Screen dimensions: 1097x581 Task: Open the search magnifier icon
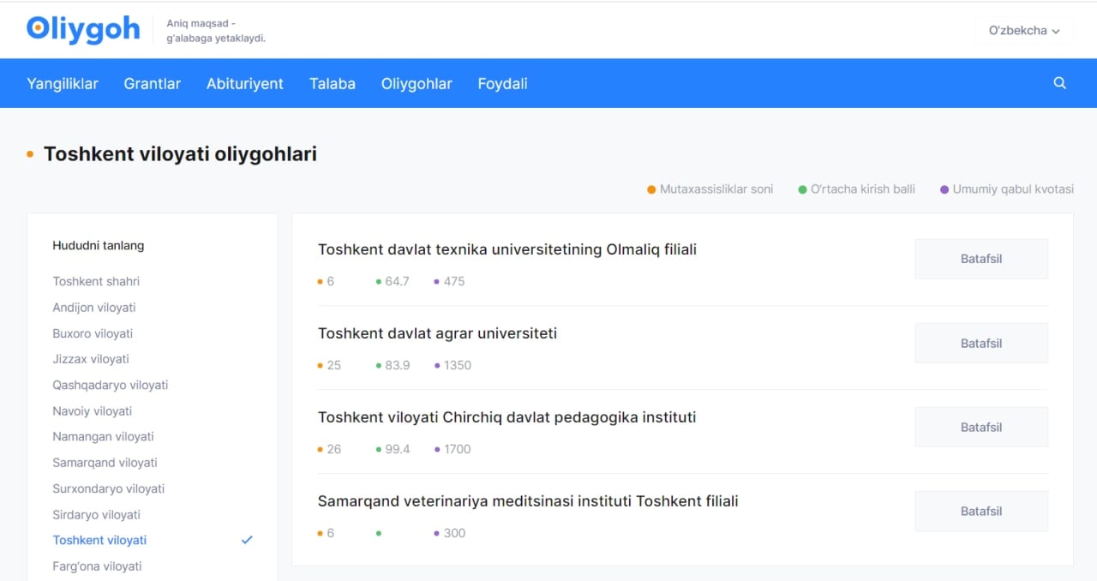point(1060,83)
